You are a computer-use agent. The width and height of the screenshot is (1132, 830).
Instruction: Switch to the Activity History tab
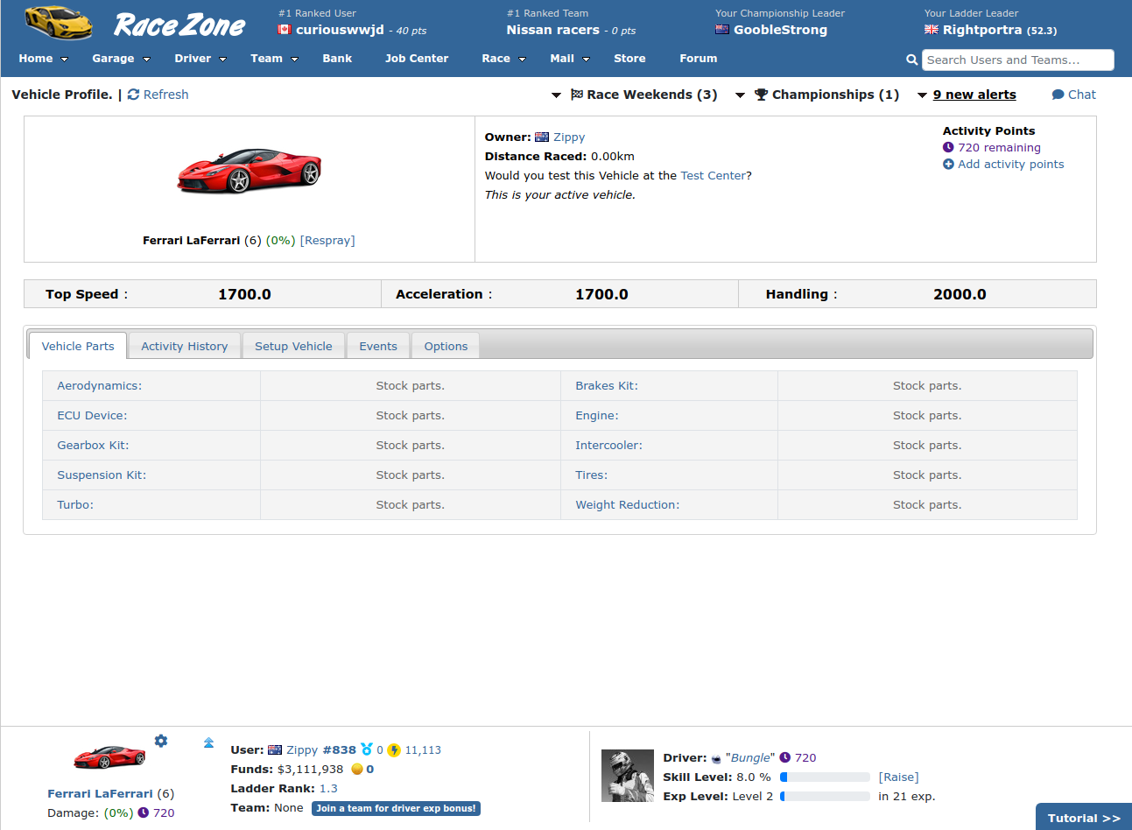(x=185, y=346)
